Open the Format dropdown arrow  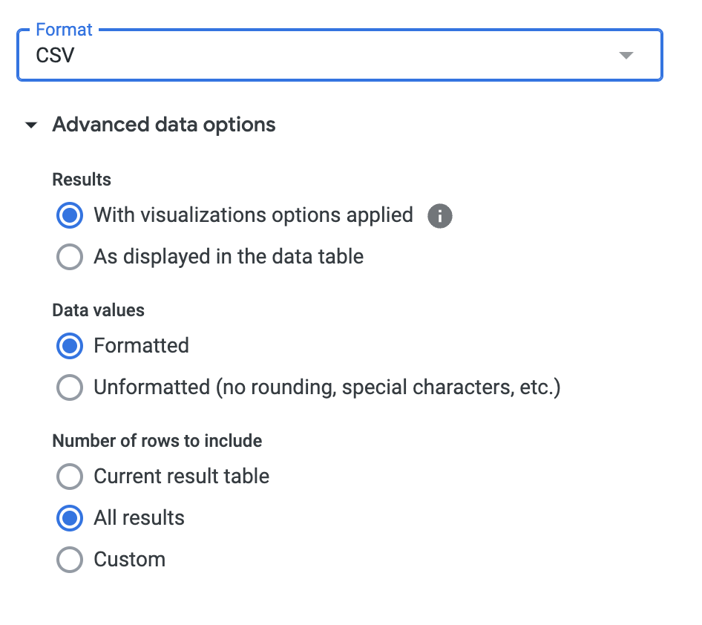pyautogui.click(x=626, y=56)
